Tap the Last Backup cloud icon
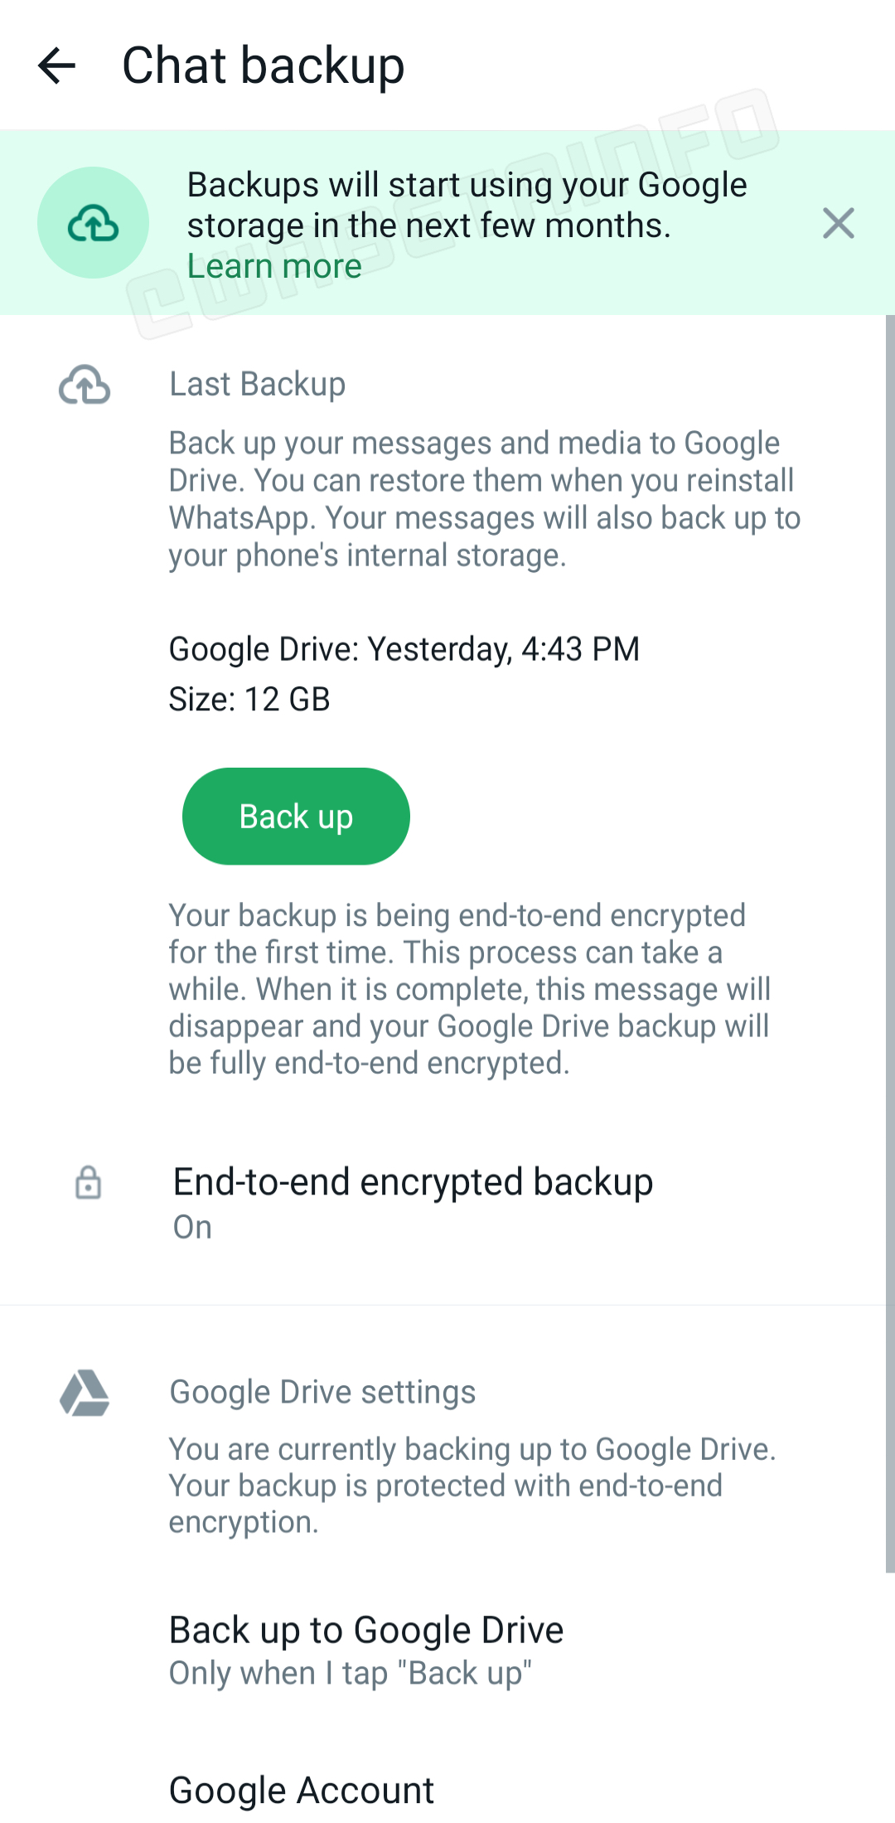This screenshot has width=895, height=1823. (x=85, y=385)
